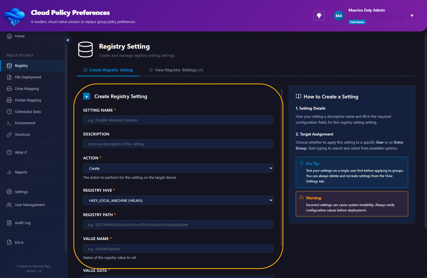Viewport: 427px width, 278px height.
Task: Open the Home page icon
Action: click(9, 36)
